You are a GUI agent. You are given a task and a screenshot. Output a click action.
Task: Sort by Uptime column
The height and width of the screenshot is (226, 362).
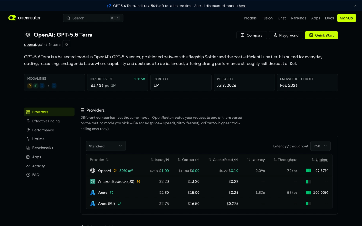click(320, 160)
